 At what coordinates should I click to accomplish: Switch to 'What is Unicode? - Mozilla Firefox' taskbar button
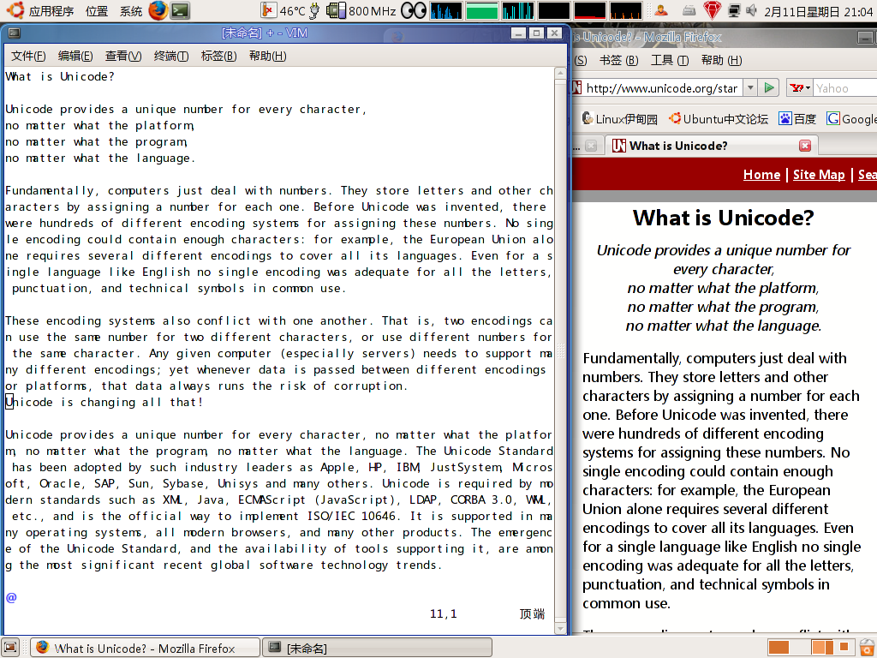(x=145, y=648)
